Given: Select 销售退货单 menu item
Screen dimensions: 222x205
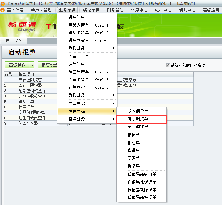Looking at the screenshot, I should 87,80.
